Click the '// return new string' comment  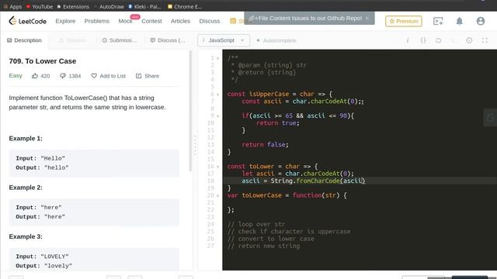263,246
